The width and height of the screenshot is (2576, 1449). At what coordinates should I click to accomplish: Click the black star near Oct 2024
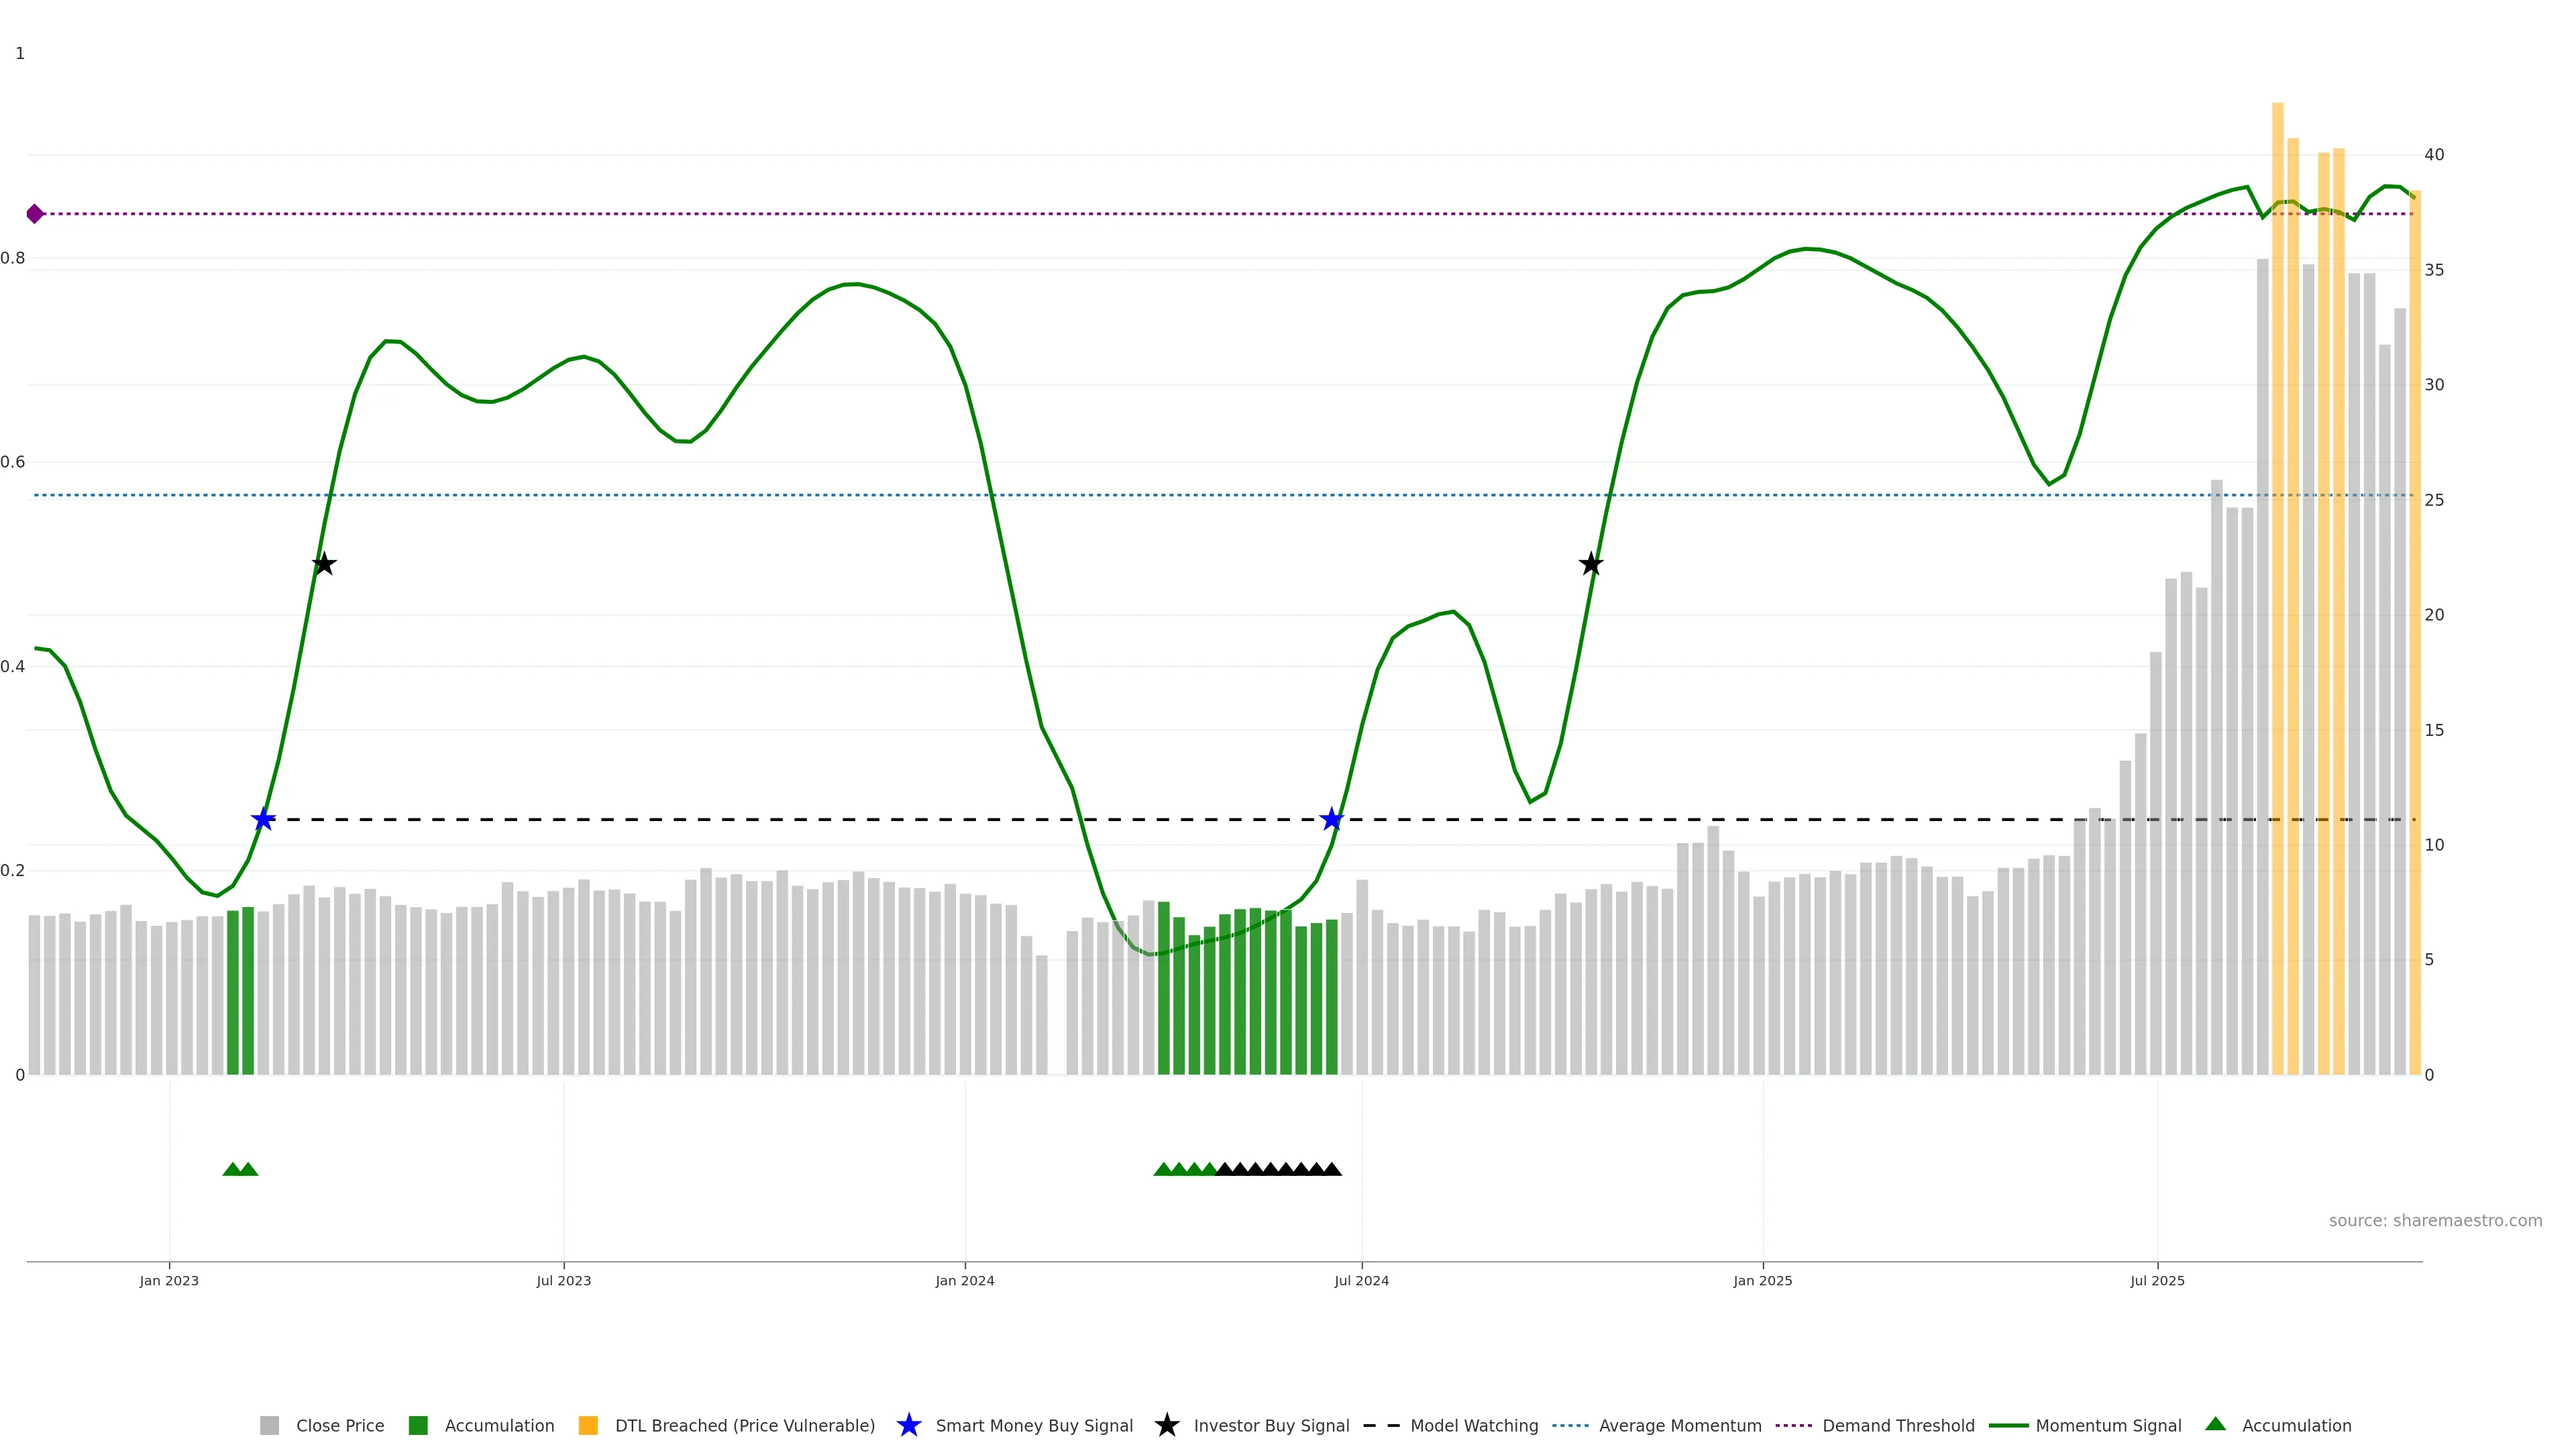(1591, 564)
